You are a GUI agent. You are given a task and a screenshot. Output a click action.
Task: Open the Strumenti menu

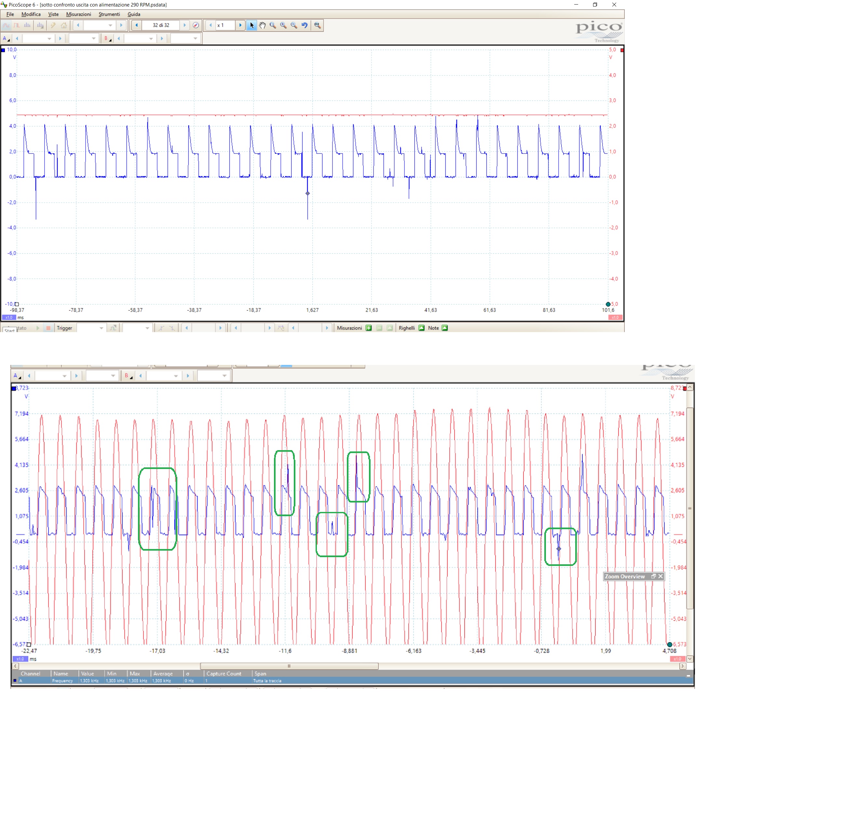(x=109, y=14)
